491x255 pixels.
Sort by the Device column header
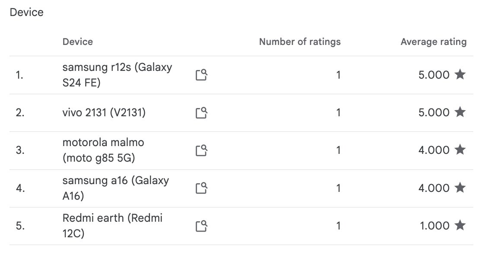click(x=78, y=42)
